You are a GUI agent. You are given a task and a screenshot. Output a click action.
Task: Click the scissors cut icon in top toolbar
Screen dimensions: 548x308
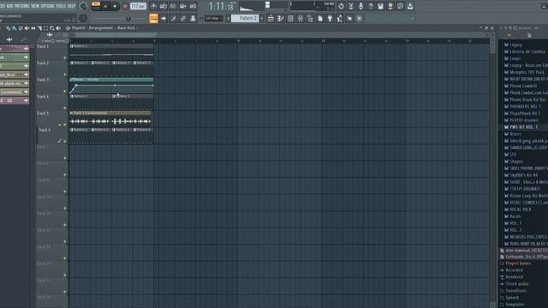pos(351,6)
